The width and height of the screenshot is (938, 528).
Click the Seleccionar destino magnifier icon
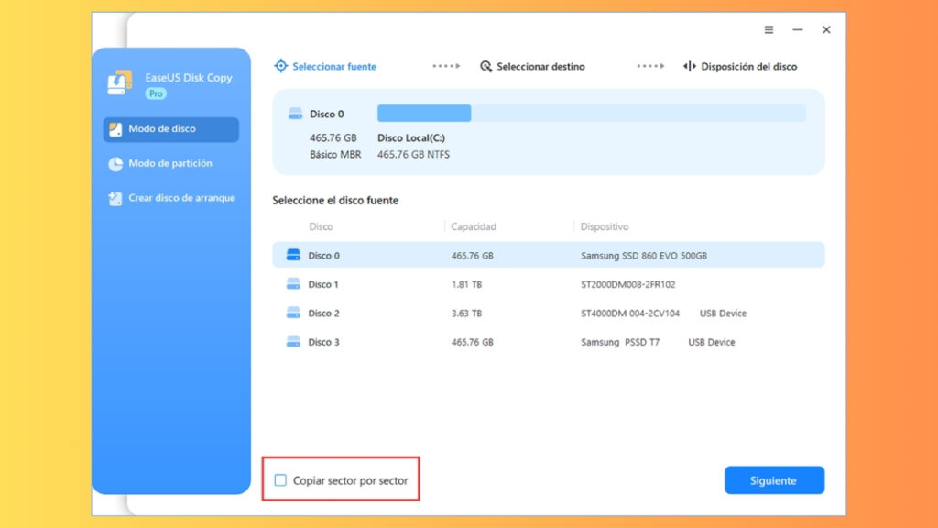coord(485,66)
